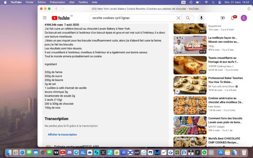This screenshot has width=253, height=158.
Task: Click the share icon in the title bar
Action: (249, 8)
